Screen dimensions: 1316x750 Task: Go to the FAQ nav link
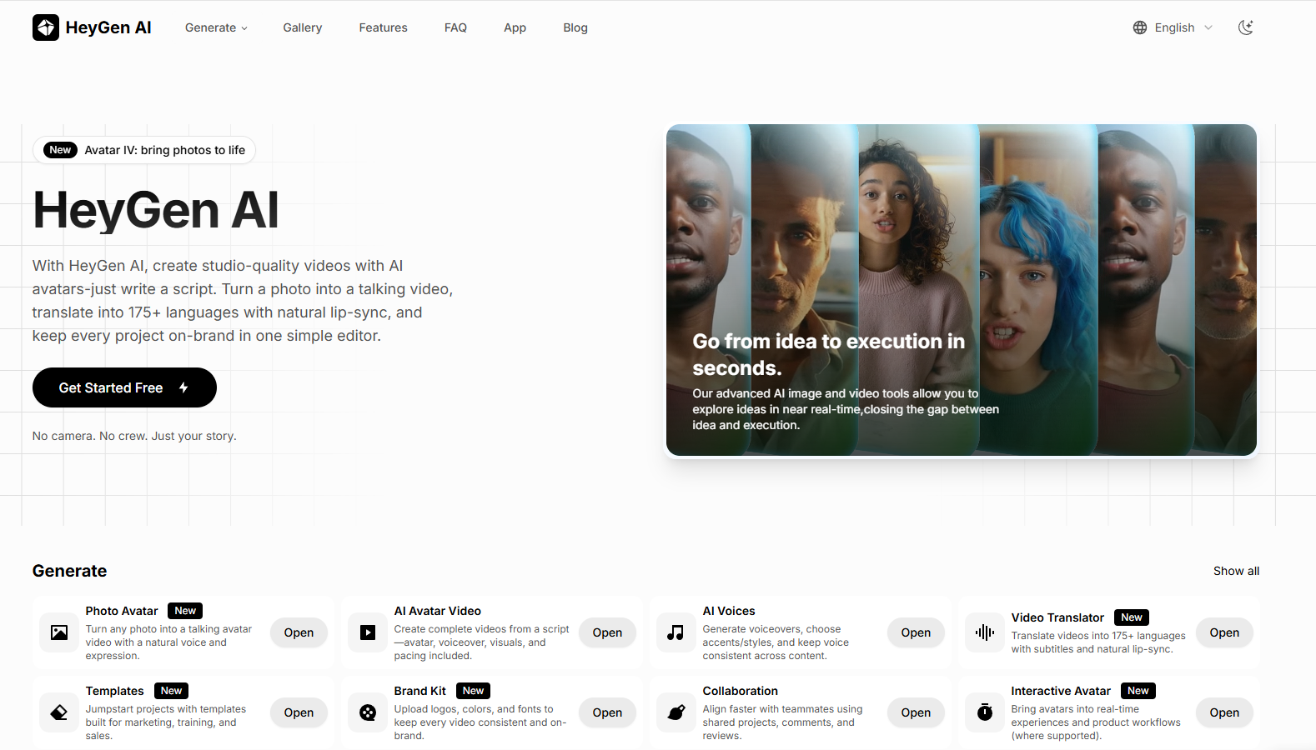455,27
